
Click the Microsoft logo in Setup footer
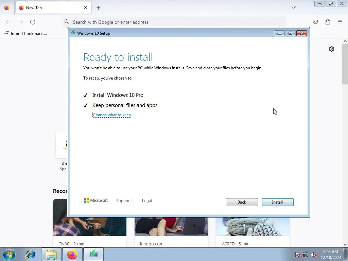point(95,201)
